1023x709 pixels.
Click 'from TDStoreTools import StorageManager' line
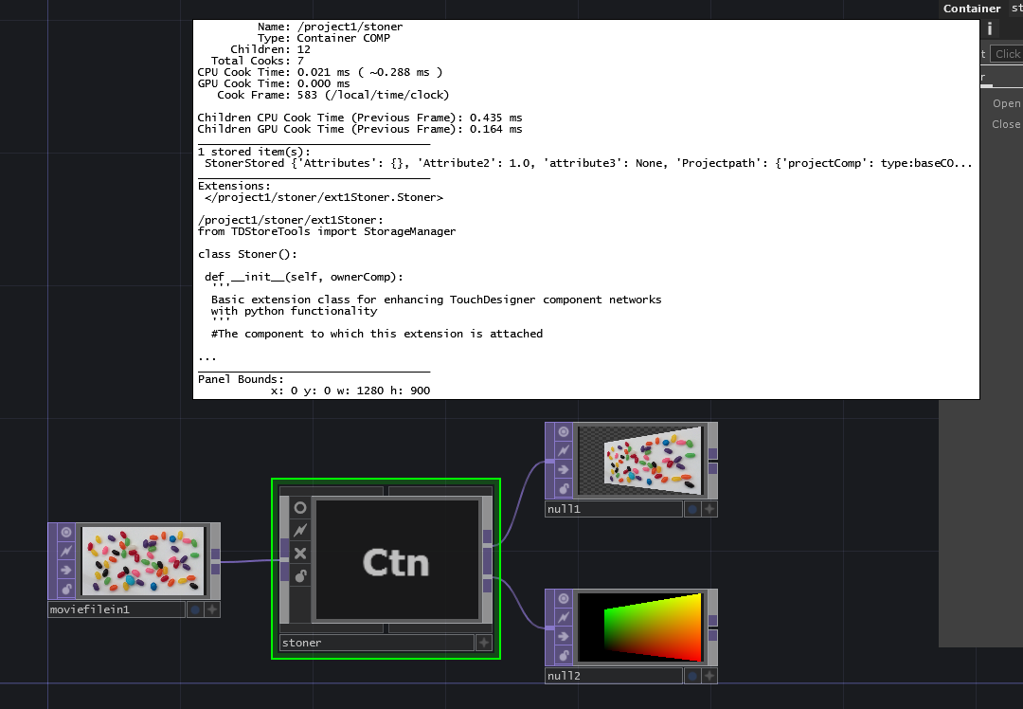(x=327, y=232)
